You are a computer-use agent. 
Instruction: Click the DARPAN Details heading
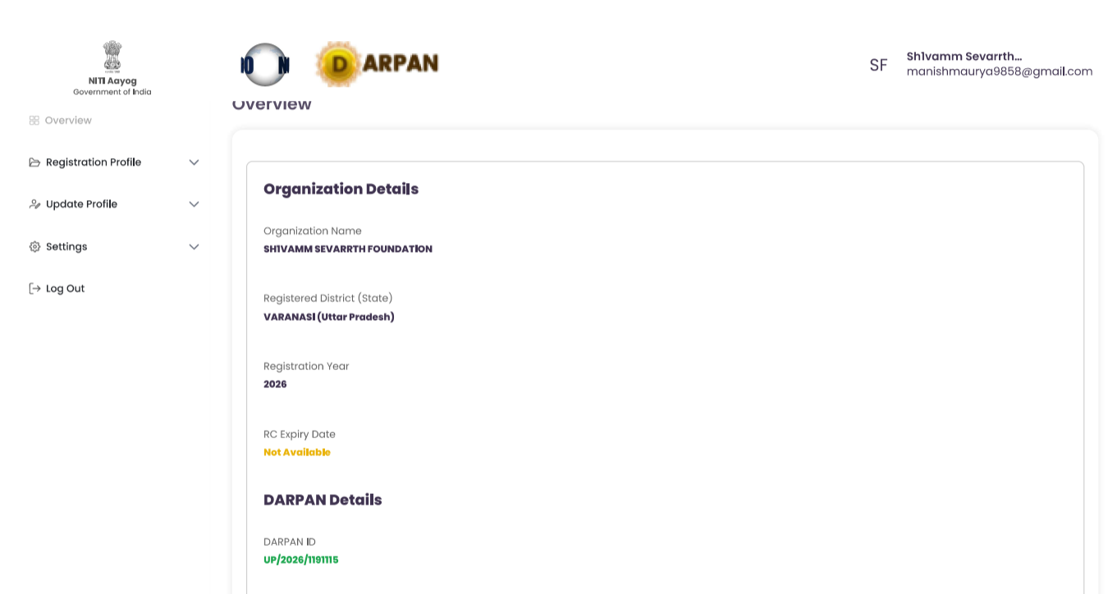323,500
